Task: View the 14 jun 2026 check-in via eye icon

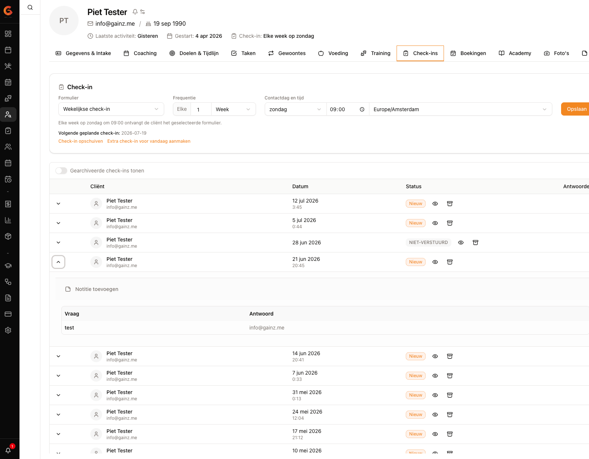Action: [x=435, y=356]
